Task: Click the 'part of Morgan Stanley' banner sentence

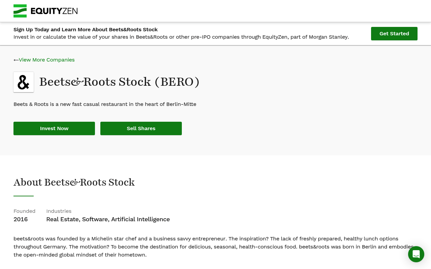Action: (x=181, y=37)
